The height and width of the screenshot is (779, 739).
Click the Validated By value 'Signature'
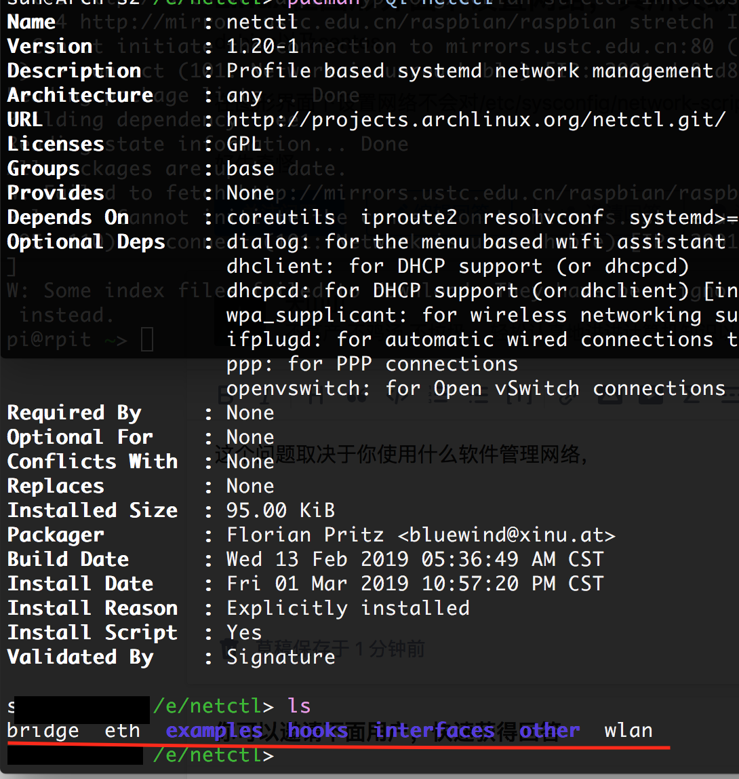click(281, 656)
